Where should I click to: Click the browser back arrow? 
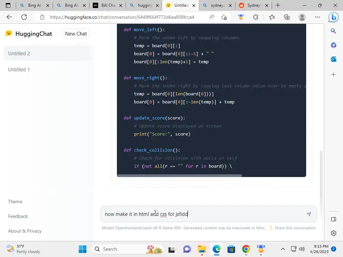[9, 17]
